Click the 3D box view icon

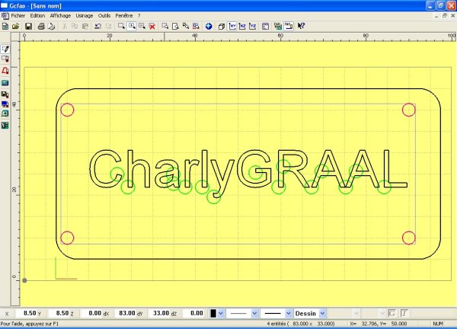(221, 27)
